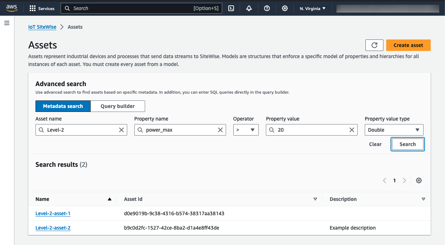Open the notifications bell icon

pyautogui.click(x=249, y=8)
